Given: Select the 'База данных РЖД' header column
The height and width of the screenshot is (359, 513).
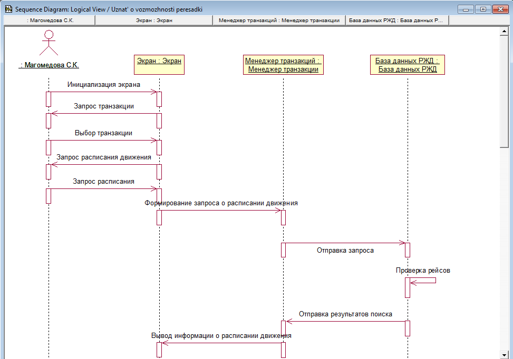Looking at the screenshot, I should 397,20.
